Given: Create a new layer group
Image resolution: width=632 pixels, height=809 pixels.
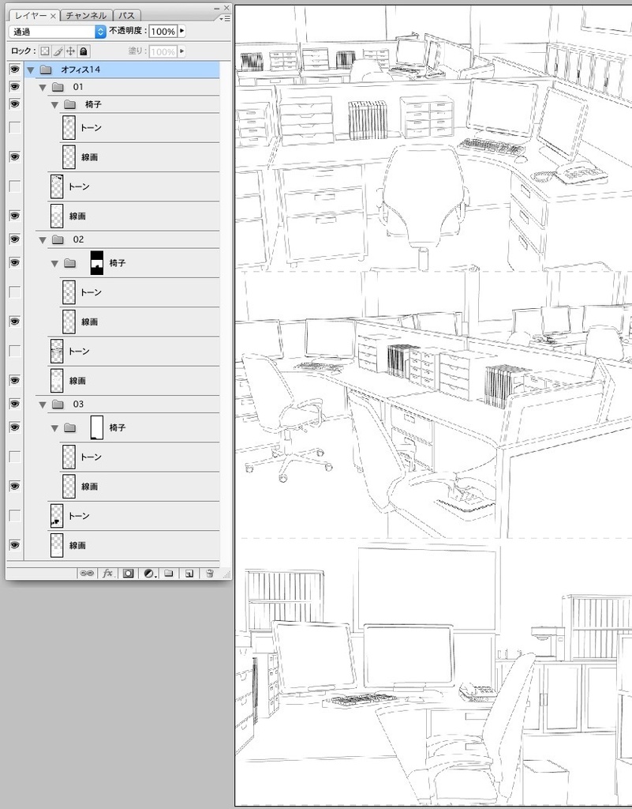Looking at the screenshot, I should (x=168, y=573).
